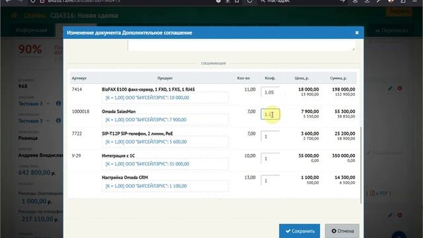The height and width of the screenshot is (238, 423).
Task: Click 217 150,00 р. expenses value in background
Action: pos(40,219)
